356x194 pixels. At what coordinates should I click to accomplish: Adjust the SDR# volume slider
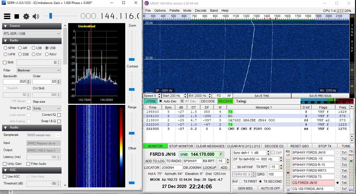[x=50, y=16]
